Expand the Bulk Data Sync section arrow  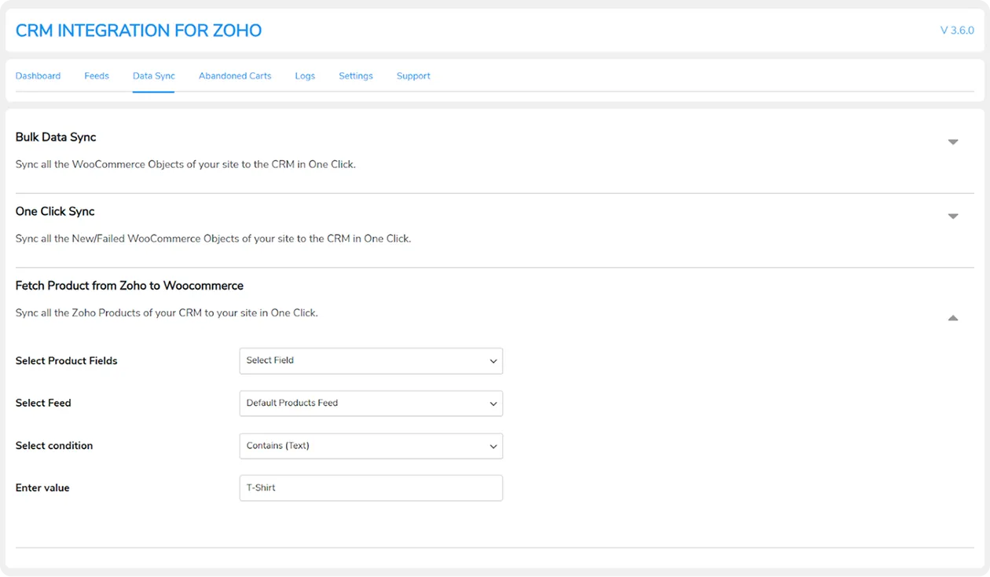point(953,142)
